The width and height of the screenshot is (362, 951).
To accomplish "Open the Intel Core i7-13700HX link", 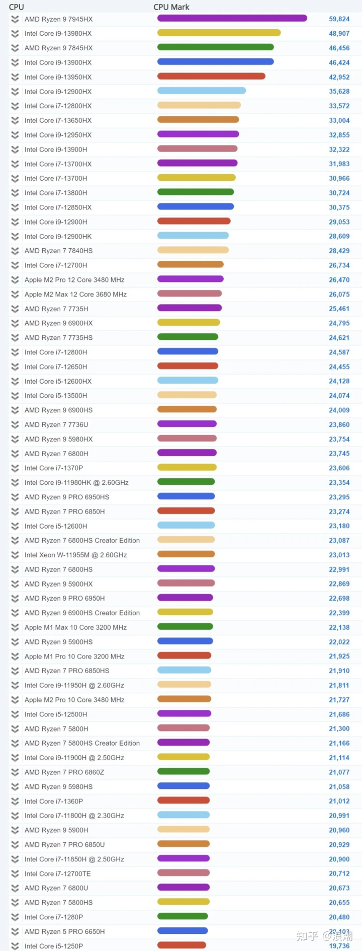I will point(58,164).
